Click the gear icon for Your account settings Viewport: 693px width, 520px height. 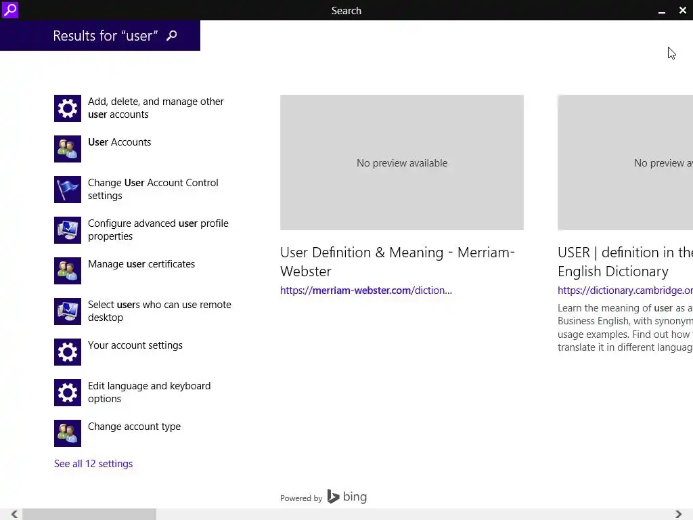(x=68, y=352)
